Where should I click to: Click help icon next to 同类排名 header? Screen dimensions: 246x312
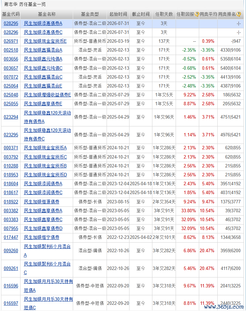click(238, 14)
